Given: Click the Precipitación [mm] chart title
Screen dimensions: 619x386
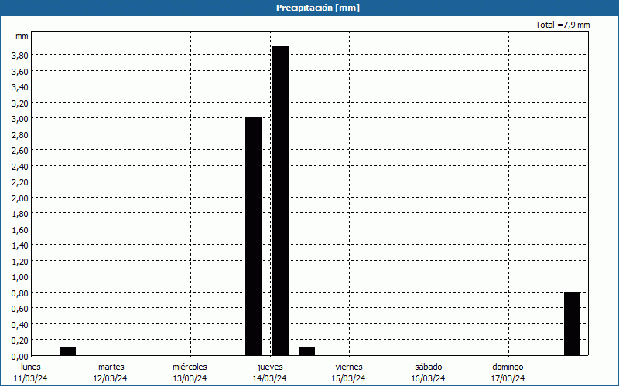Looking at the screenshot, I should pyautogui.click(x=318, y=8).
